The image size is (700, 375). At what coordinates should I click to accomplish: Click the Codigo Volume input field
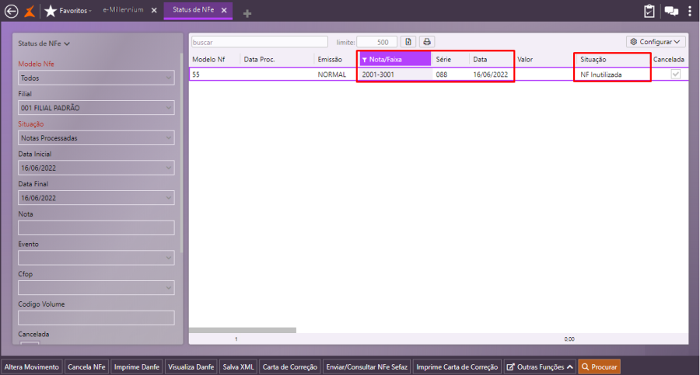pos(96,318)
